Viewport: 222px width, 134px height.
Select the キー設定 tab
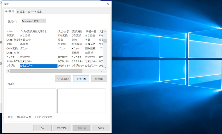point(10,11)
